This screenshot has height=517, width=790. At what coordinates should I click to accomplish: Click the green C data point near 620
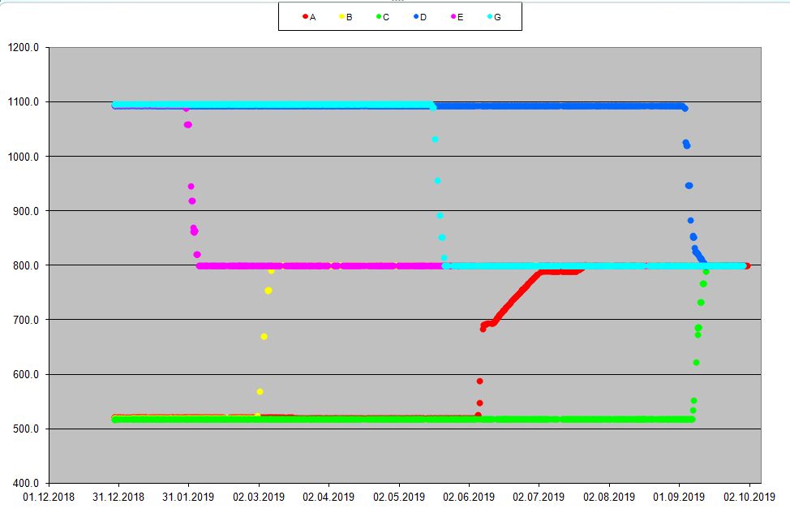point(696,363)
